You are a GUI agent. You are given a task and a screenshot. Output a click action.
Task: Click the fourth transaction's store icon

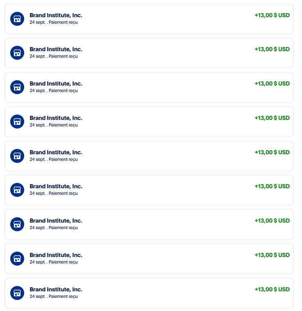(17, 122)
